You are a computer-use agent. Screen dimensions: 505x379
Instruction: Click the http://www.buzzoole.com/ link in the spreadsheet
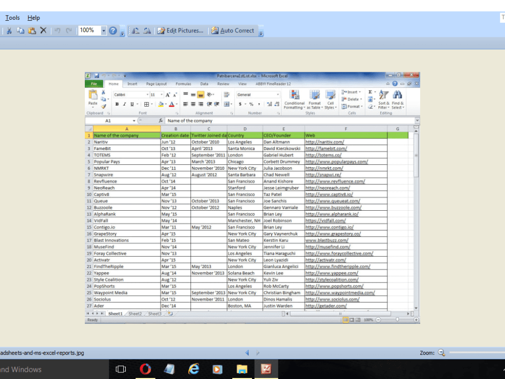333,208
